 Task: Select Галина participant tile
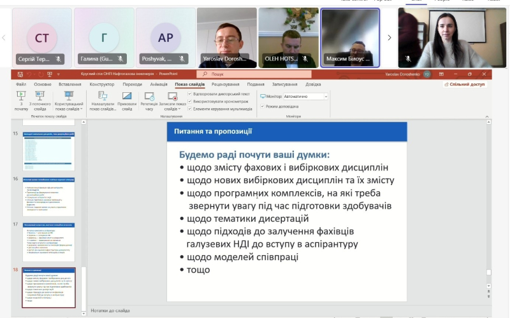pyautogui.click(x=104, y=38)
